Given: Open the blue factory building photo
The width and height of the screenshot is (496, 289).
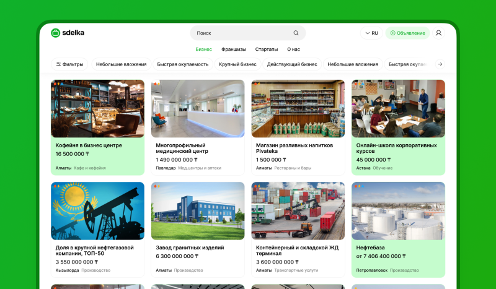Looking at the screenshot, I should pos(198,210).
